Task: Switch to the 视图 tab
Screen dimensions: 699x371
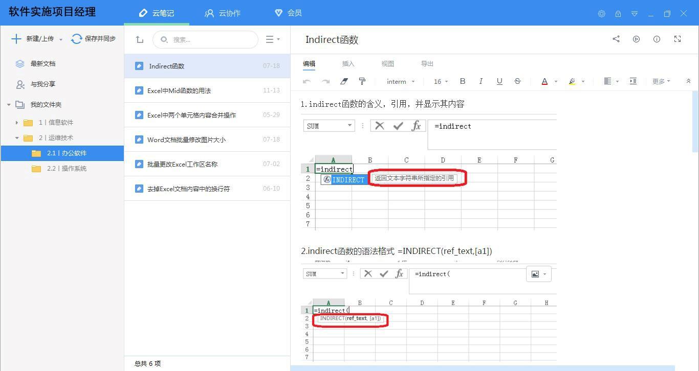Action: pyautogui.click(x=387, y=64)
